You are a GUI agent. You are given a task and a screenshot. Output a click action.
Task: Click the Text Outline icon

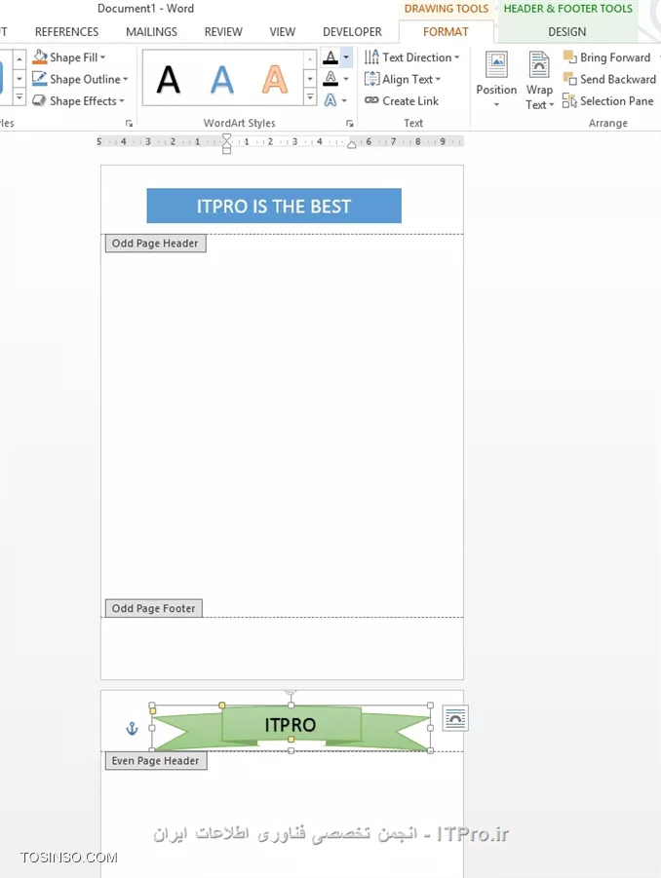330,78
